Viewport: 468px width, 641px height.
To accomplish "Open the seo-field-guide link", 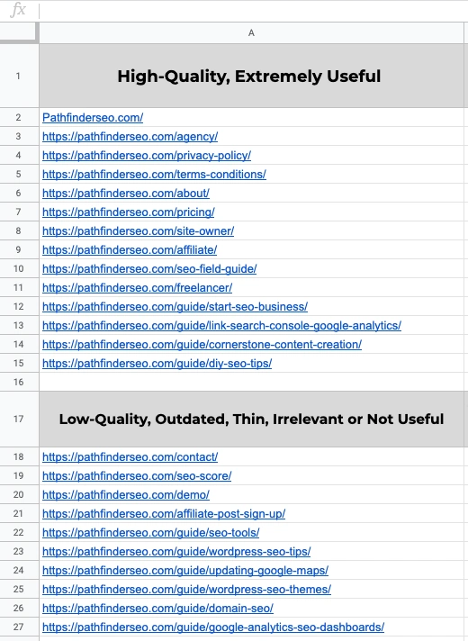I will click(149, 268).
